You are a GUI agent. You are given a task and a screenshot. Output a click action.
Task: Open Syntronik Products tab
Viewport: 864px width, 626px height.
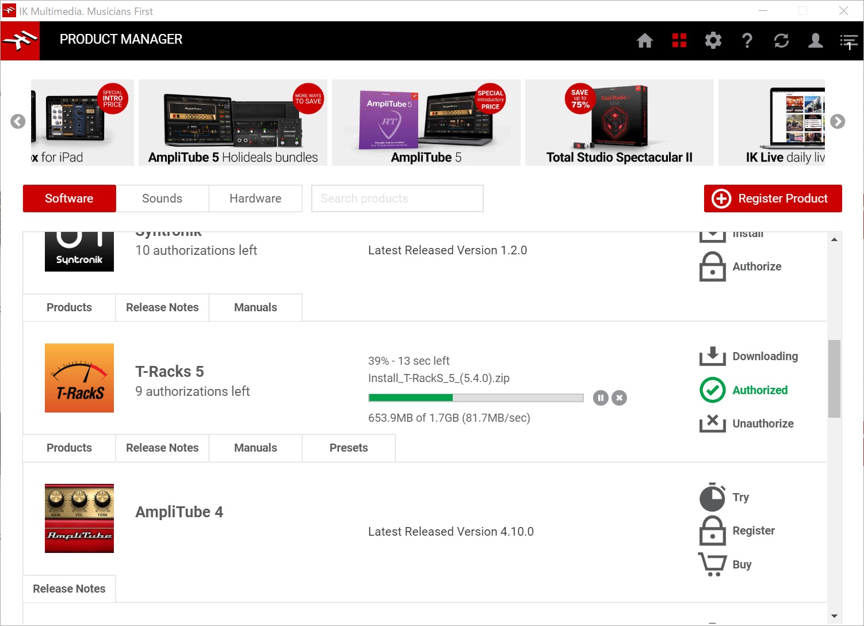69,308
